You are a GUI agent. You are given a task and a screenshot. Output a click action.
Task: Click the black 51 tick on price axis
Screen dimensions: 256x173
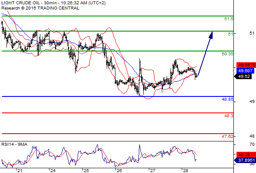click(x=252, y=33)
